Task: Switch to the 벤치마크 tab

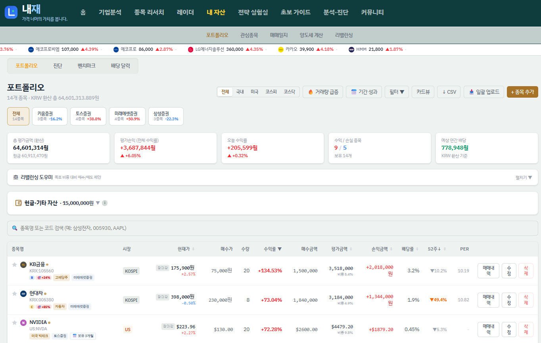Action: [86, 66]
